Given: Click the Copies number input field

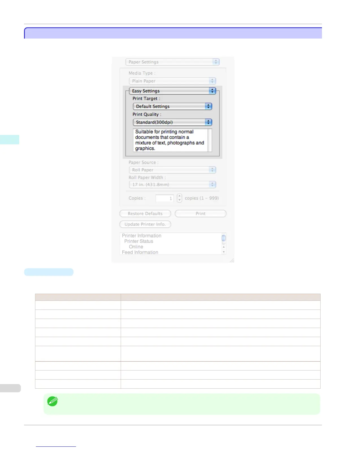Looking at the screenshot, I should pyautogui.click(x=165, y=198).
